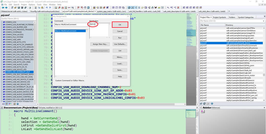
Task: Click the Run button in dialog
Action: tap(120, 38)
